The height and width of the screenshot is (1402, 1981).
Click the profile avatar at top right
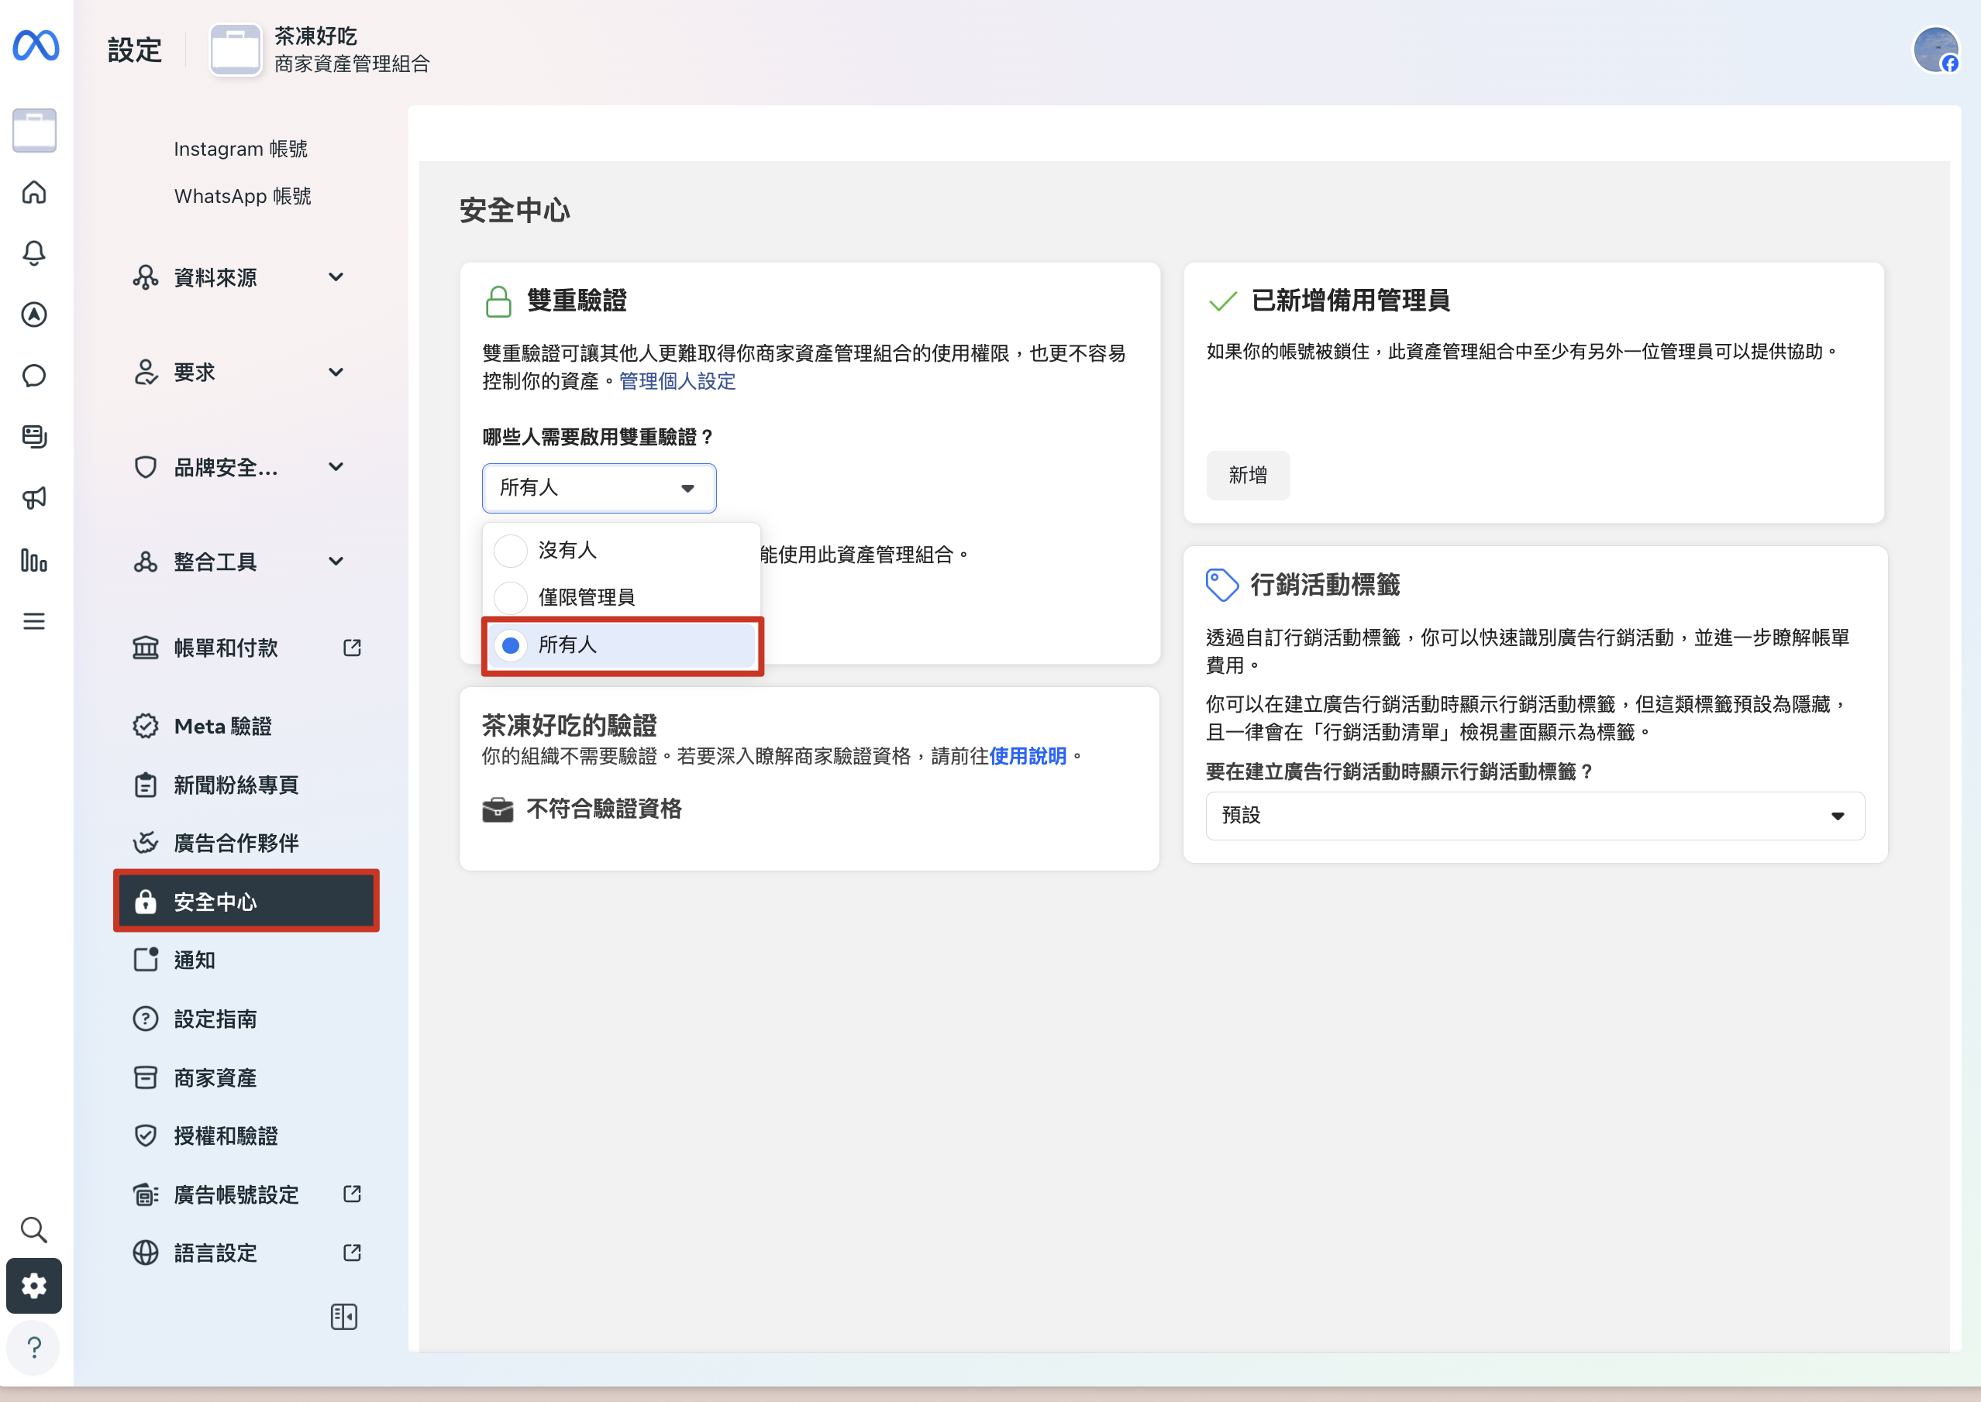click(x=1935, y=50)
